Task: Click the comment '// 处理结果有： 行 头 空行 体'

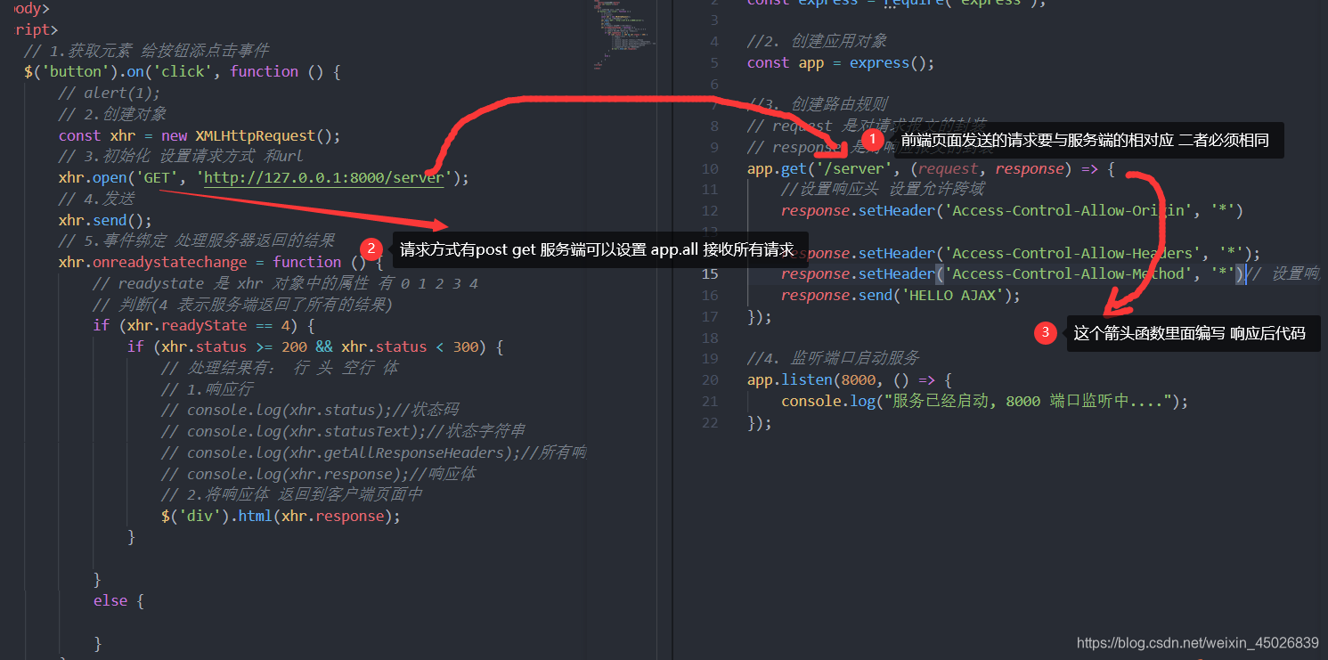Action: [x=280, y=369]
